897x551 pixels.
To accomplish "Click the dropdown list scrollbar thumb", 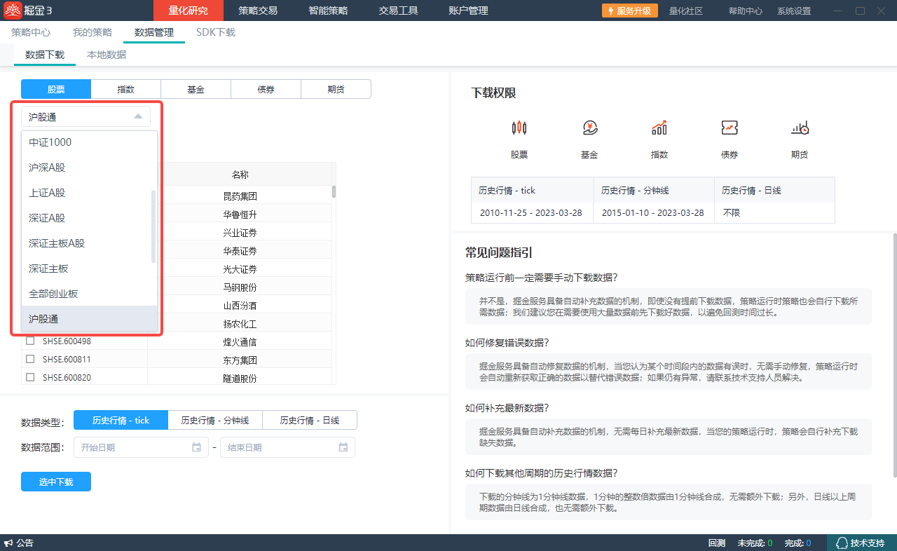I will (x=153, y=226).
